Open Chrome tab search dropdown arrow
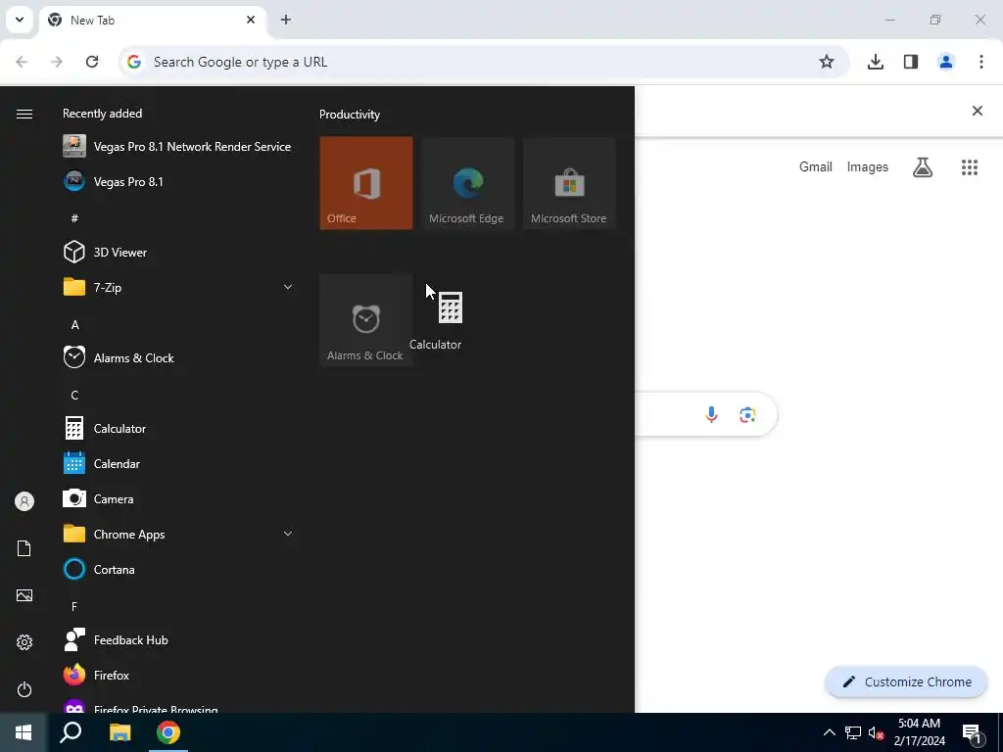1003x752 pixels. 20,20
